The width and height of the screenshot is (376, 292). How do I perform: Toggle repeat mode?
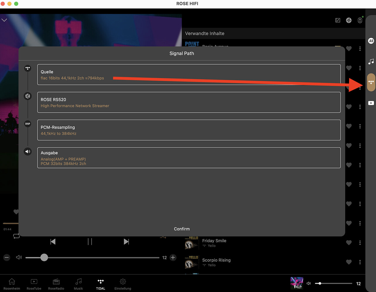tap(16, 236)
